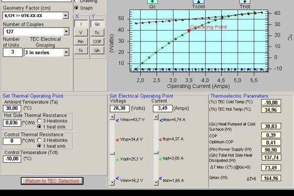Image resolution: width=294 pixels, height=196 pixels.
Task: Click the Tcold legend triangle icon
Action: (198, 2)
